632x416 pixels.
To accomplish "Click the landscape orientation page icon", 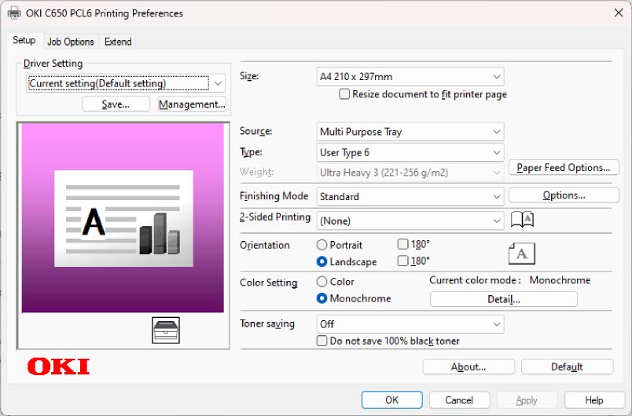I will [522, 254].
